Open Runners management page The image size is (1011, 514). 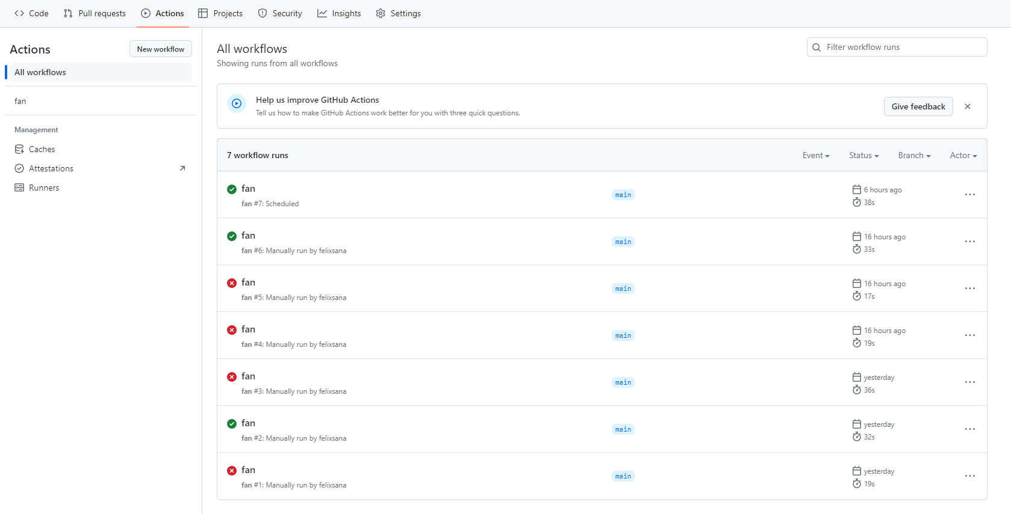click(101, 188)
